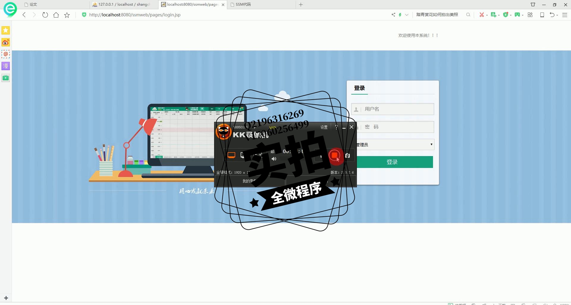Click the search magnifier icon

click(x=468, y=15)
